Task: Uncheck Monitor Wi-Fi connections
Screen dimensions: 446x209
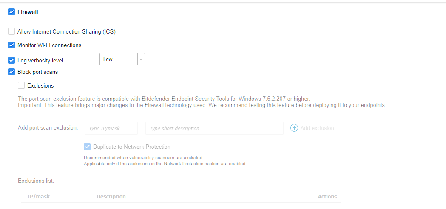Action: coord(11,45)
